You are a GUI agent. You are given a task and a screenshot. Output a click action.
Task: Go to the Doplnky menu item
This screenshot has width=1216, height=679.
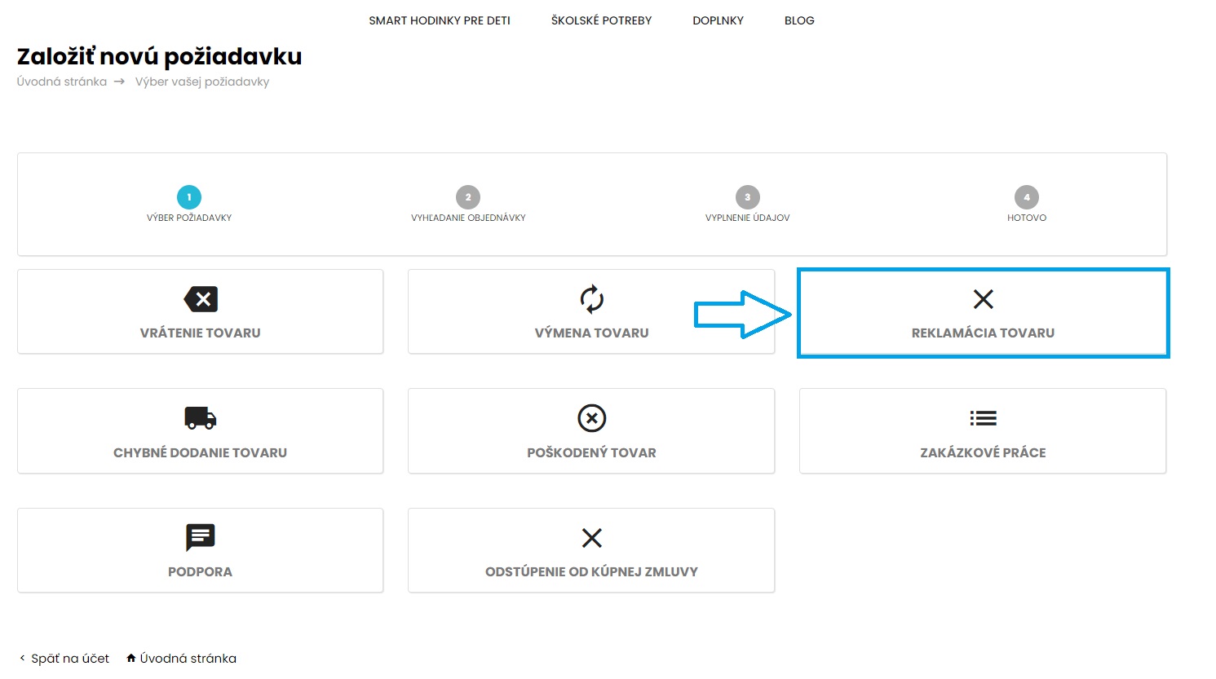click(718, 20)
